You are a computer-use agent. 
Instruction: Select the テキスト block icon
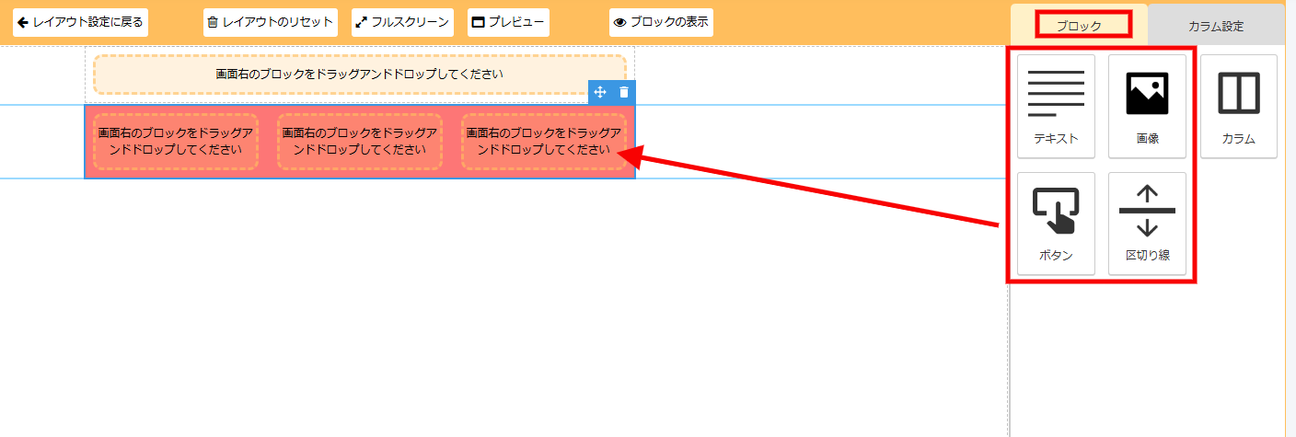click(1056, 107)
